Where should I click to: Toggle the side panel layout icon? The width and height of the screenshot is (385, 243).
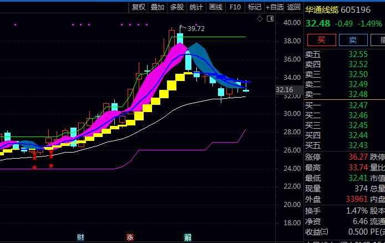tap(270, 18)
